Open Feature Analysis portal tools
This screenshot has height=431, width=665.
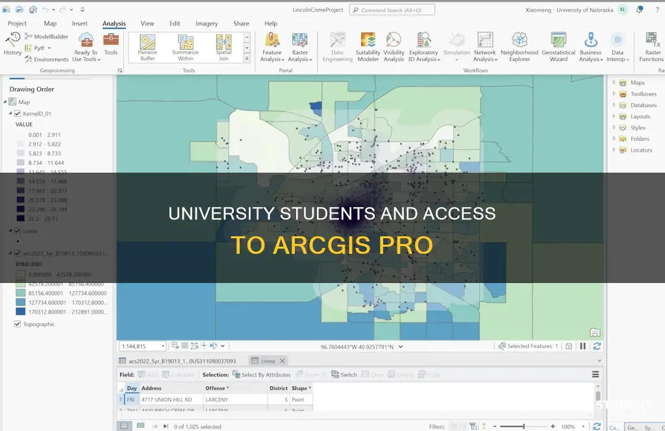point(272,47)
